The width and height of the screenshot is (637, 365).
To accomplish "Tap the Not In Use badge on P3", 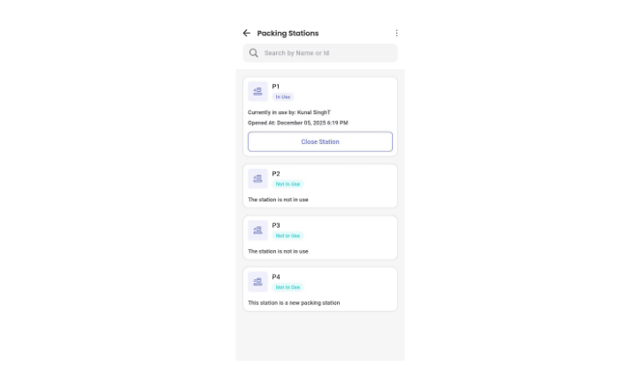I will tap(288, 236).
